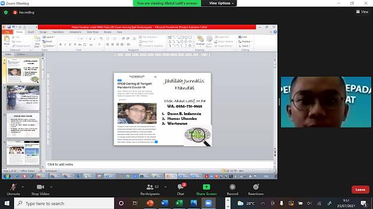Click the Windows Start button
The height and width of the screenshot is (209, 373).
[7, 203]
